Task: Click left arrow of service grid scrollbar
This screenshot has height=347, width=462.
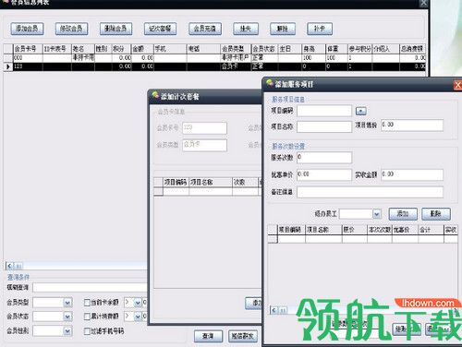Action: (274, 310)
